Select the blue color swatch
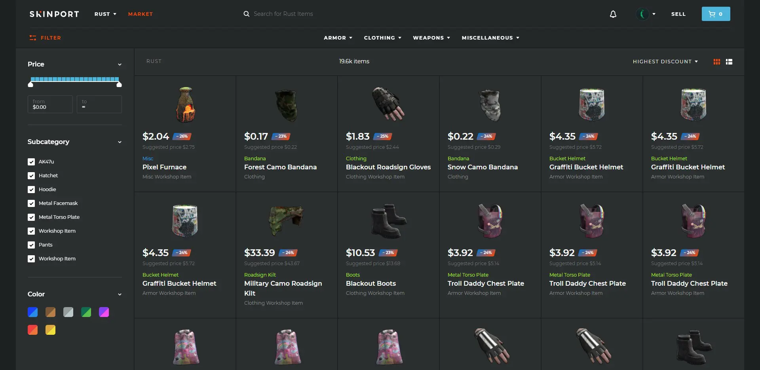Image resolution: width=760 pixels, height=370 pixels. 33,312
